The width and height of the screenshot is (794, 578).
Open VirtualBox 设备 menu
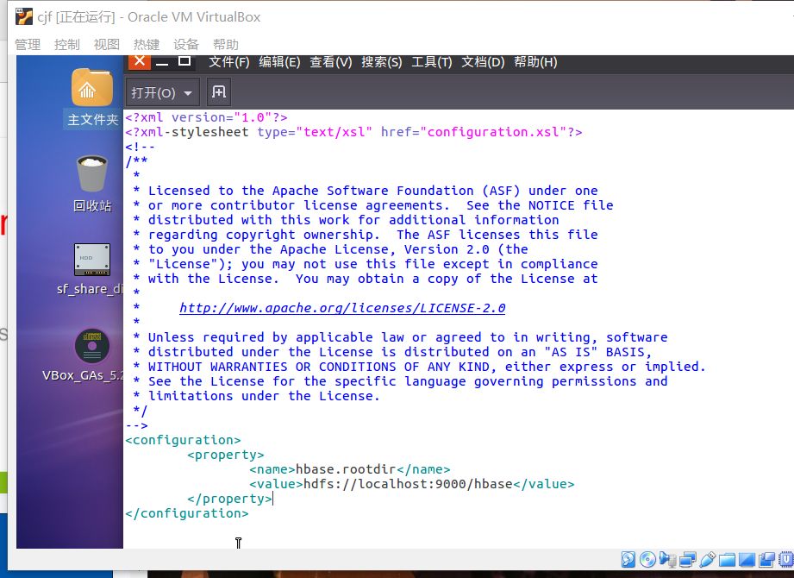[186, 45]
